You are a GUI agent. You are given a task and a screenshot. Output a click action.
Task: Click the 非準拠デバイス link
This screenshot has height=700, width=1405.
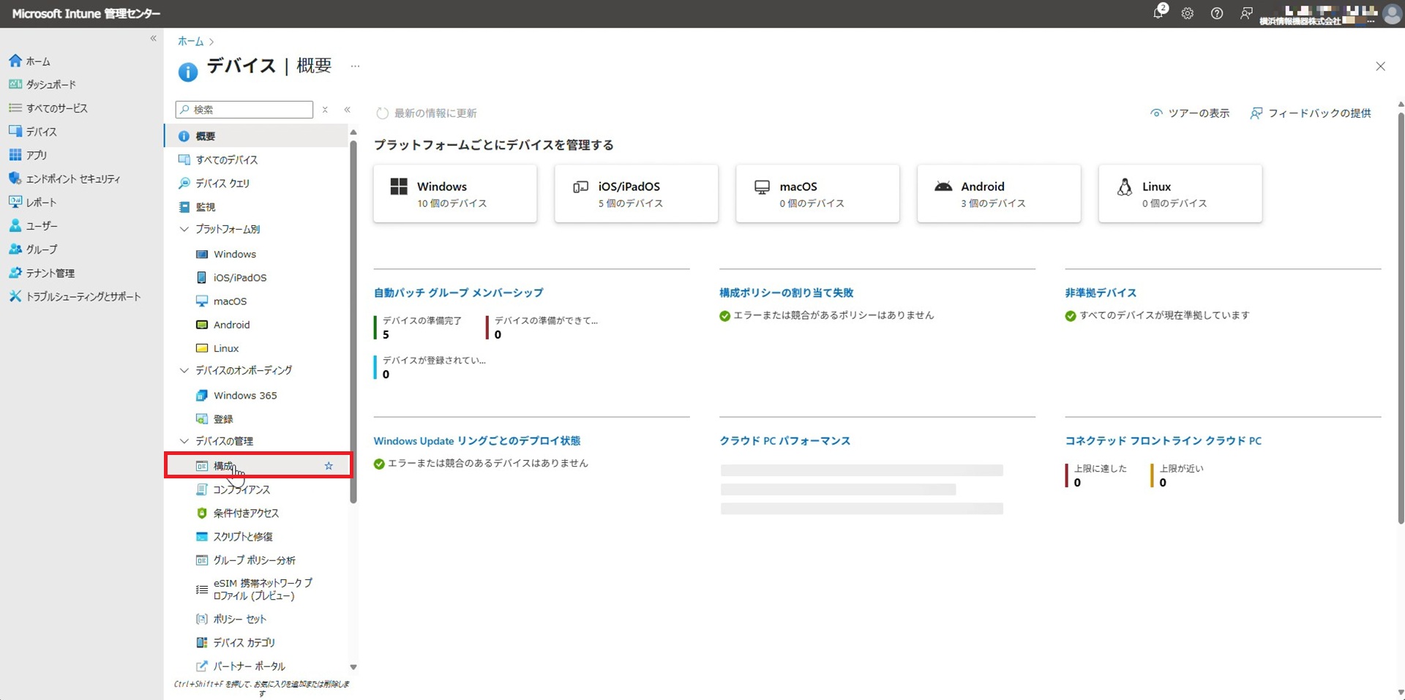coord(1101,293)
